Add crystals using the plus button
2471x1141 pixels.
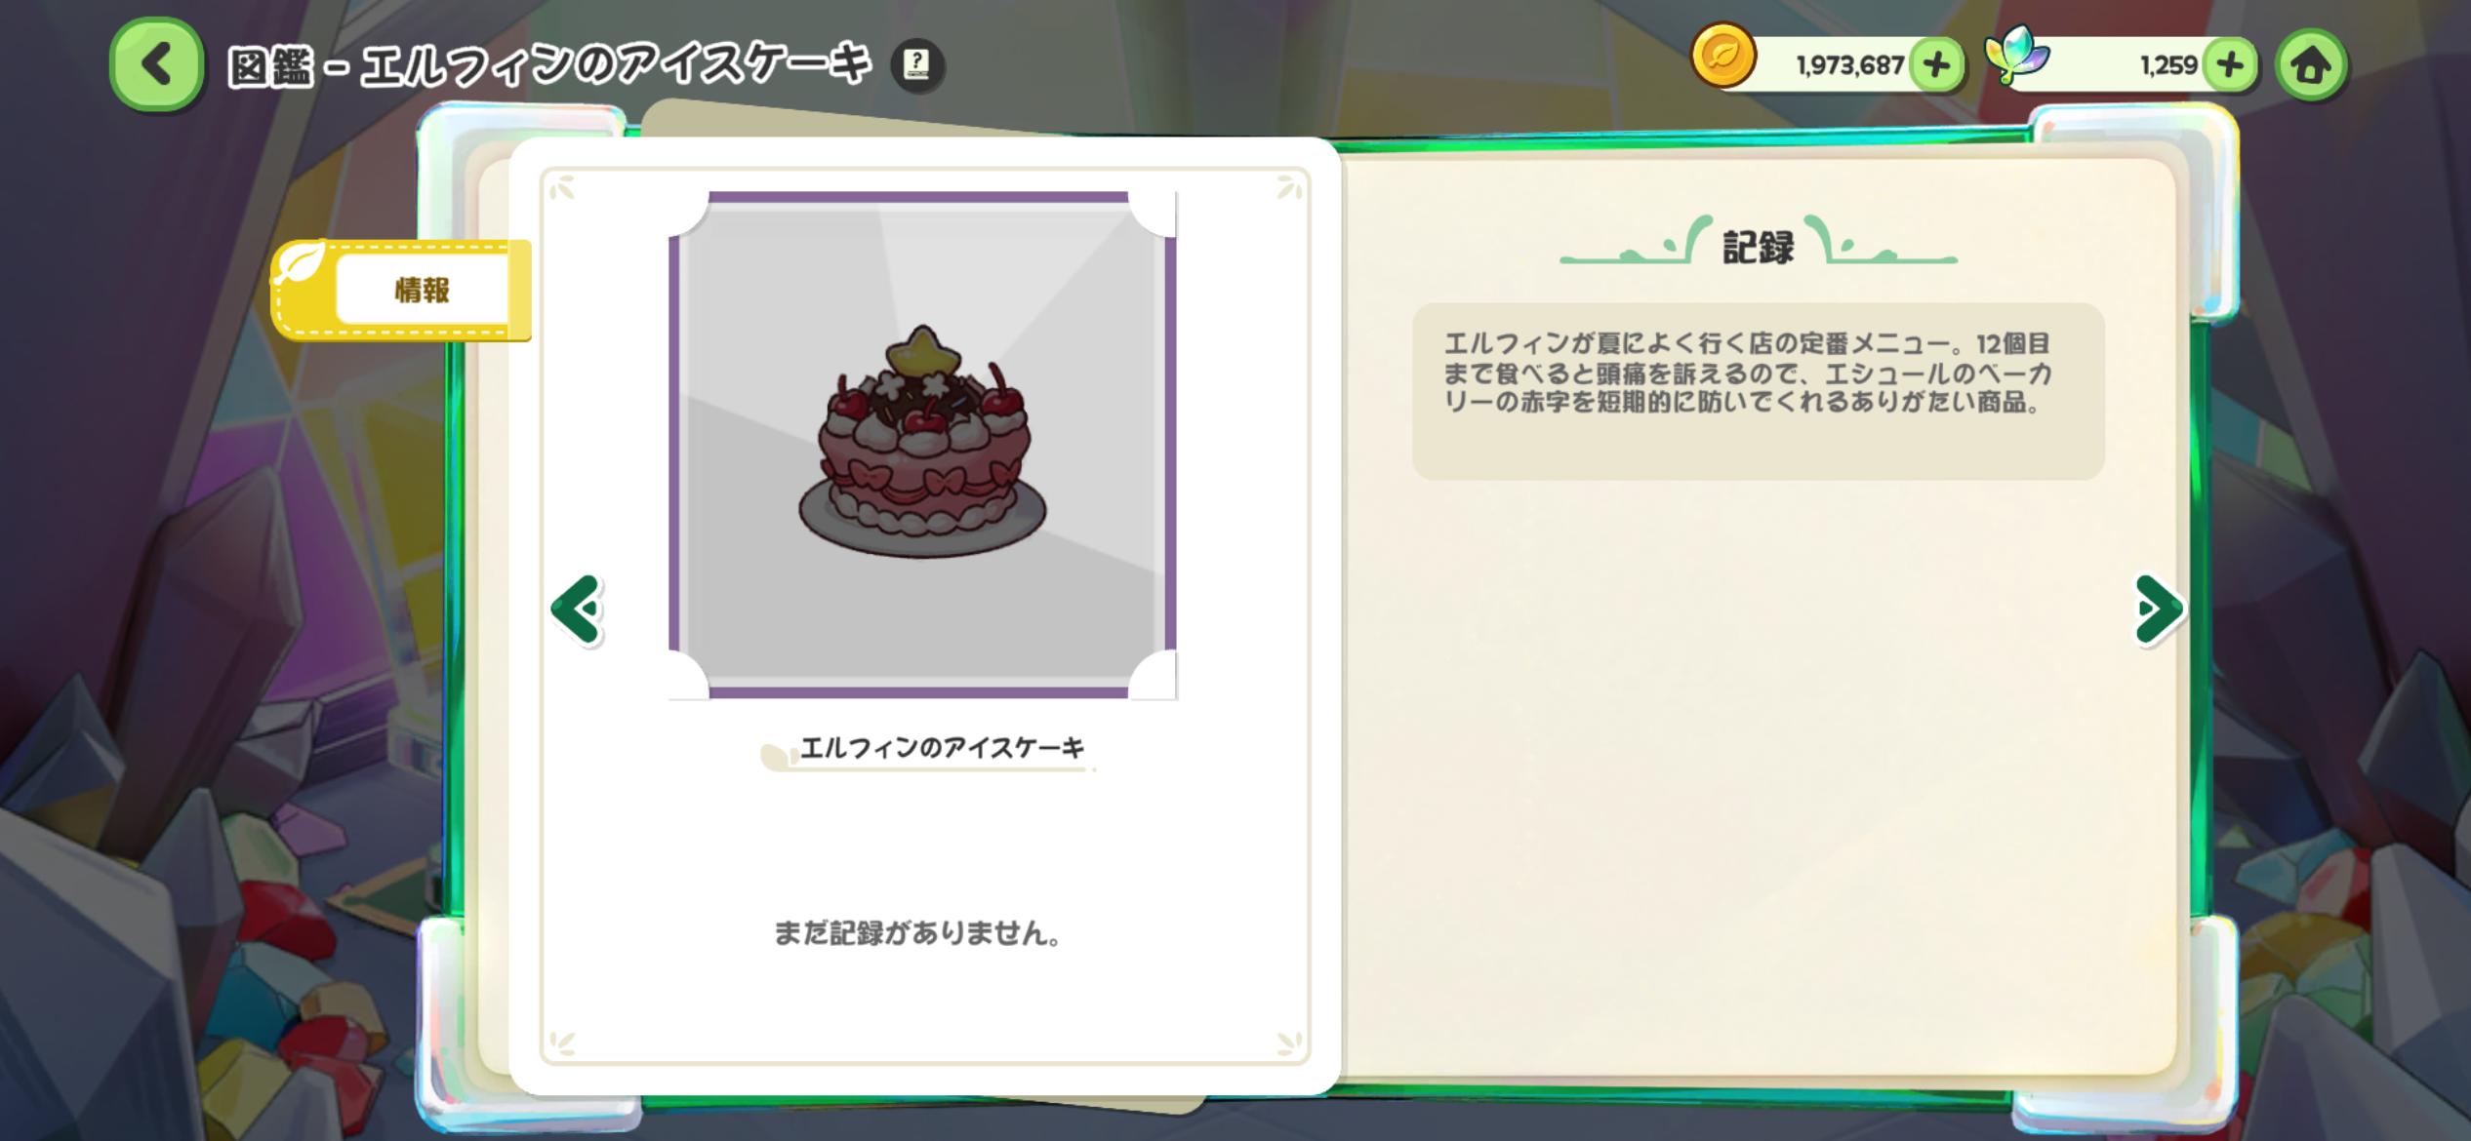[x=2230, y=65]
